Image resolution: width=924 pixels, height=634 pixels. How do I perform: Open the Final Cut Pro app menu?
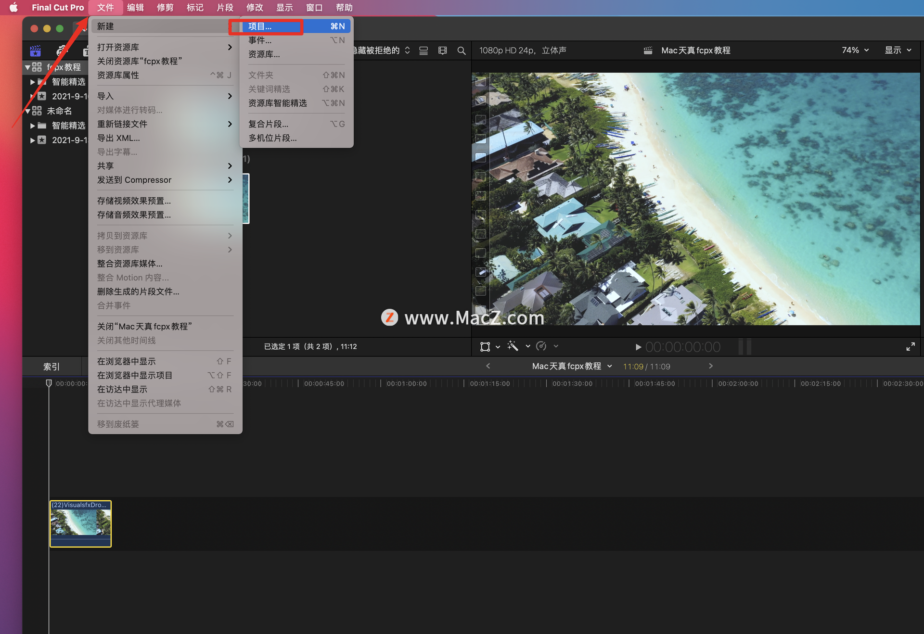(x=58, y=7)
